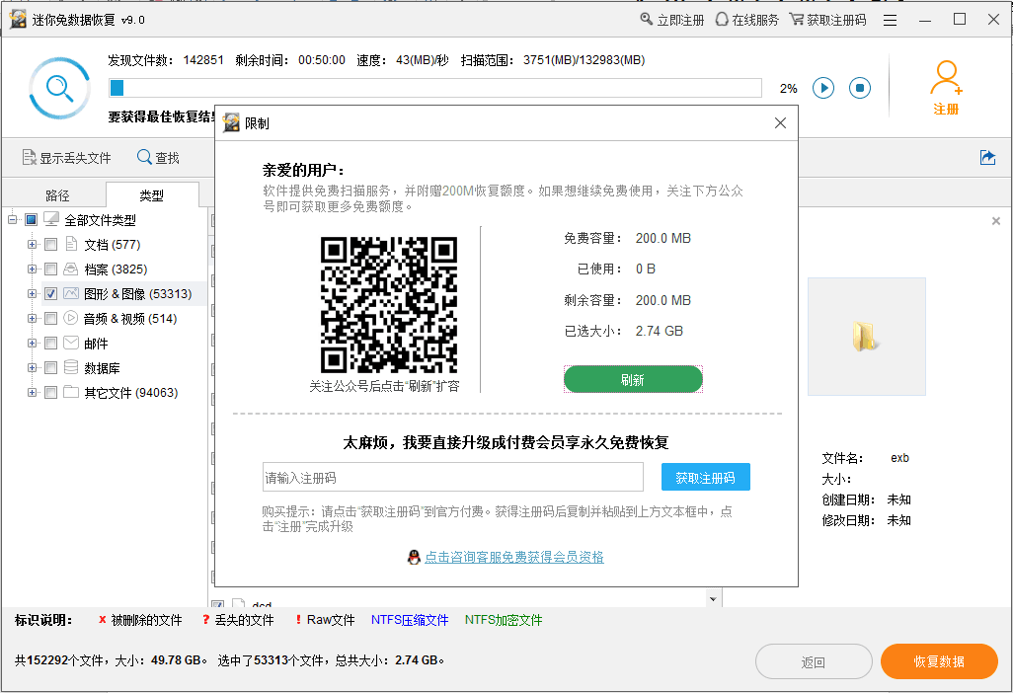Expand the 其它文件 tree node
1013x693 pixels.
(32, 392)
